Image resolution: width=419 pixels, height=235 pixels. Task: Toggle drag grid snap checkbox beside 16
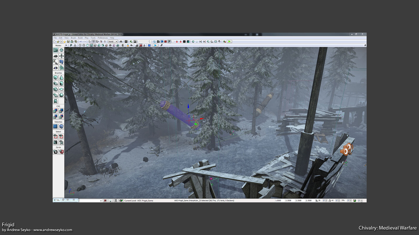(x=324, y=201)
